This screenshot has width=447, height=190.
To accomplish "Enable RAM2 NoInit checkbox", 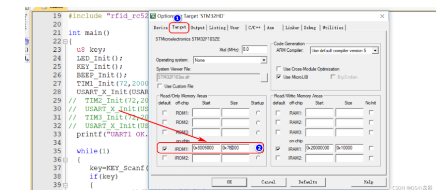I will (x=371, y=122).
